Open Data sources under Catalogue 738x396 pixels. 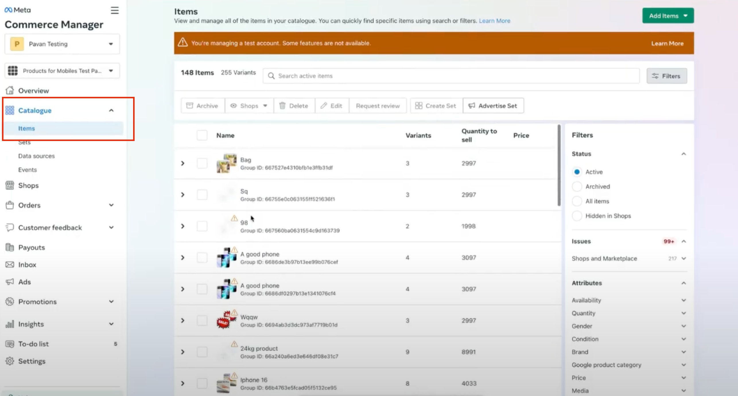(x=36, y=156)
